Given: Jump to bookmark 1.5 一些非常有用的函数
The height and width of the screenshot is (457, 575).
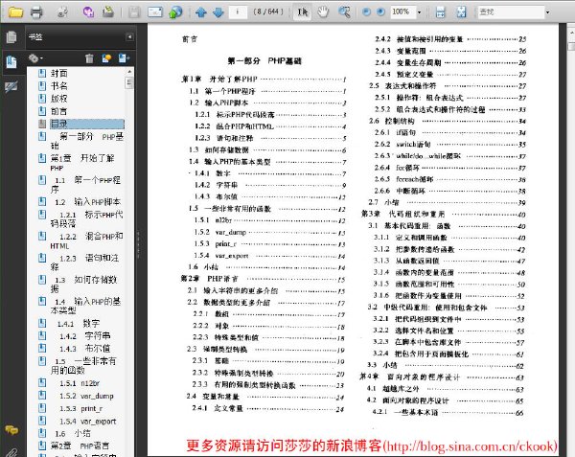Looking at the screenshot, I should click(x=83, y=365).
